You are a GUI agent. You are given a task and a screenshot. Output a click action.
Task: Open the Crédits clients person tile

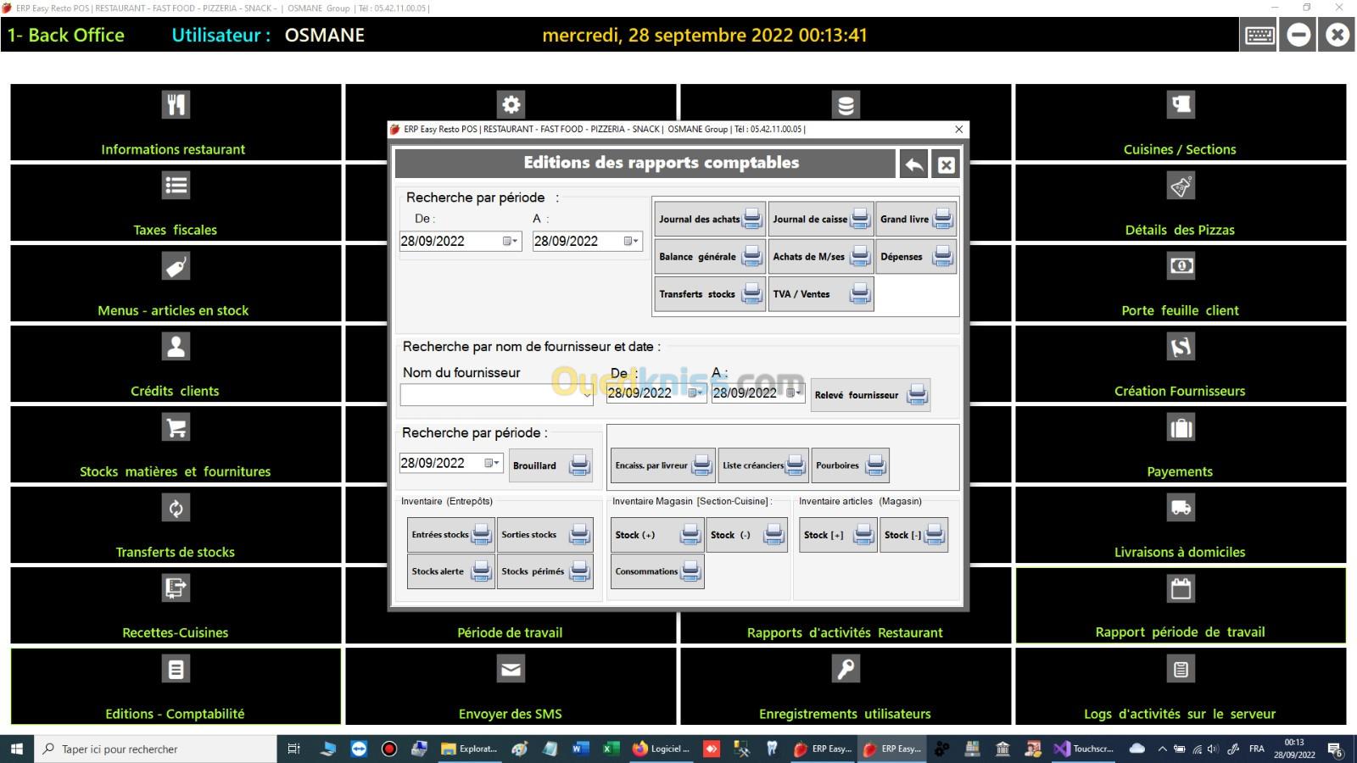pyautogui.click(x=176, y=364)
